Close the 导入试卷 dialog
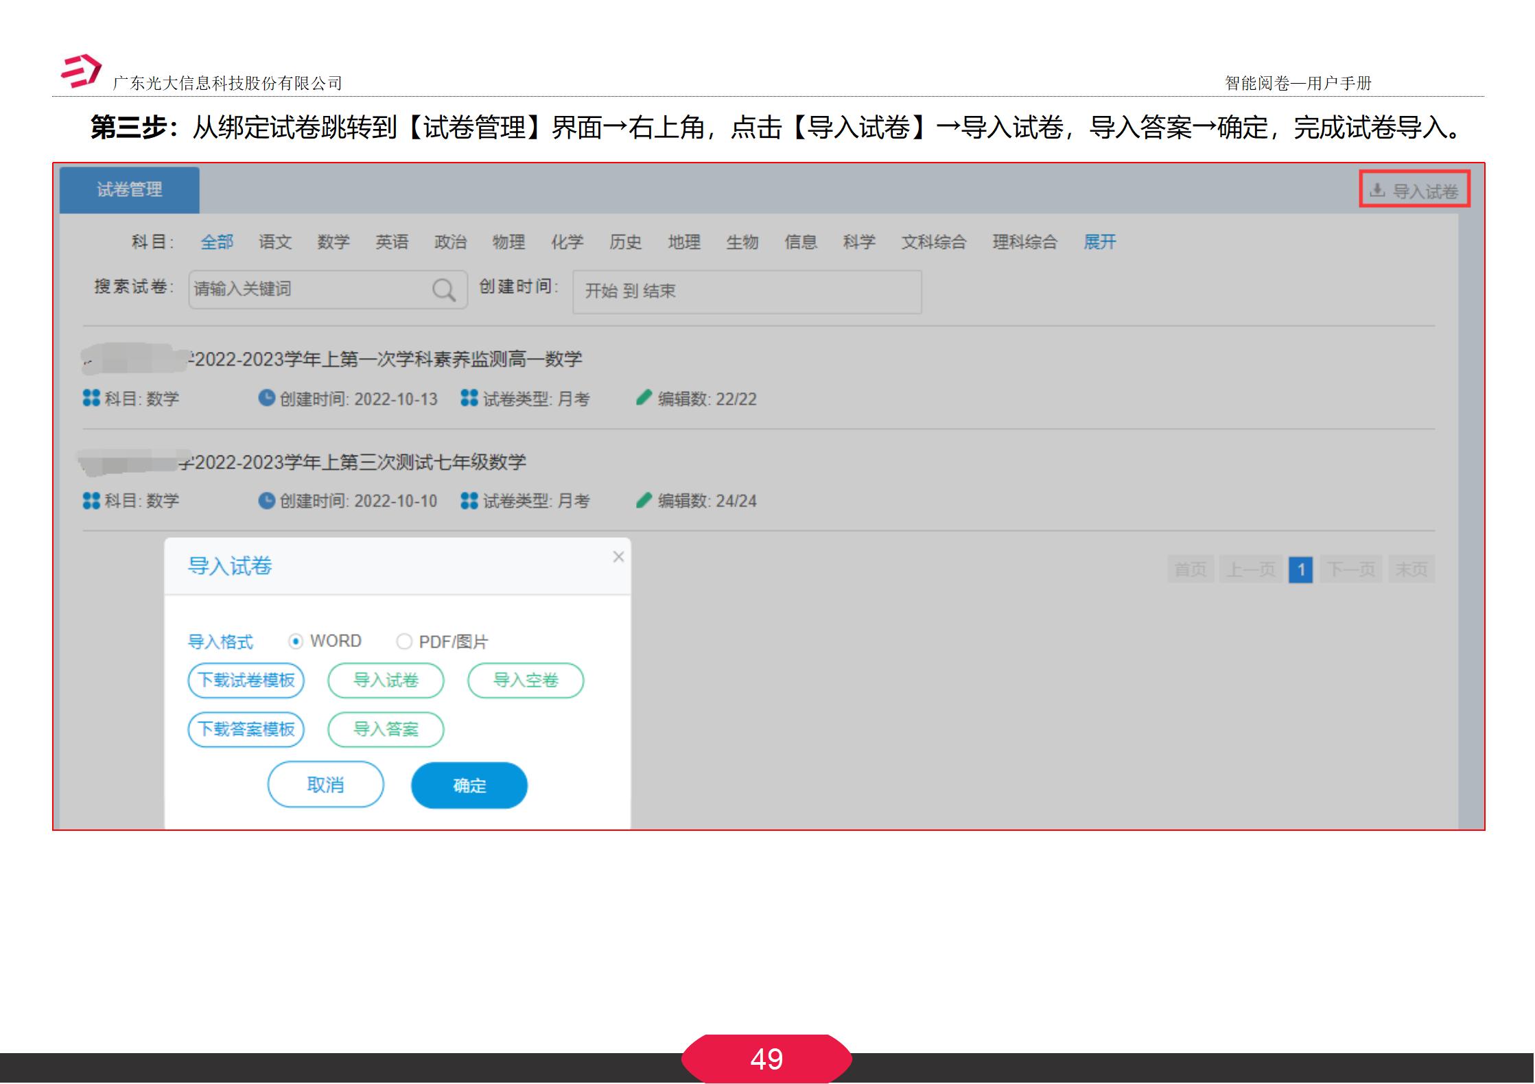Screen dimensions: 1535x1084 [619, 556]
